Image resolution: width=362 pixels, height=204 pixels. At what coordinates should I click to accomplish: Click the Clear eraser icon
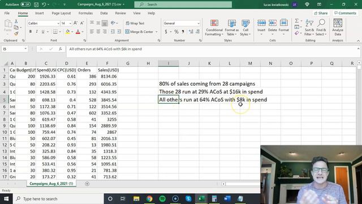[x=297, y=33]
